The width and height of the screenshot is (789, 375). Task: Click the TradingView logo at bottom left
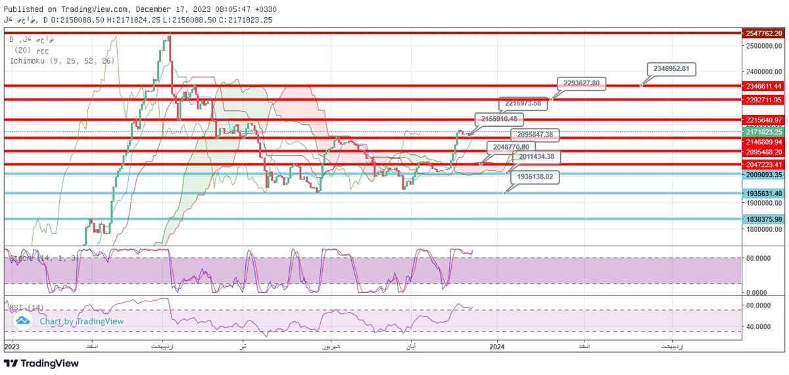pyautogui.click(x=41, y=363)
